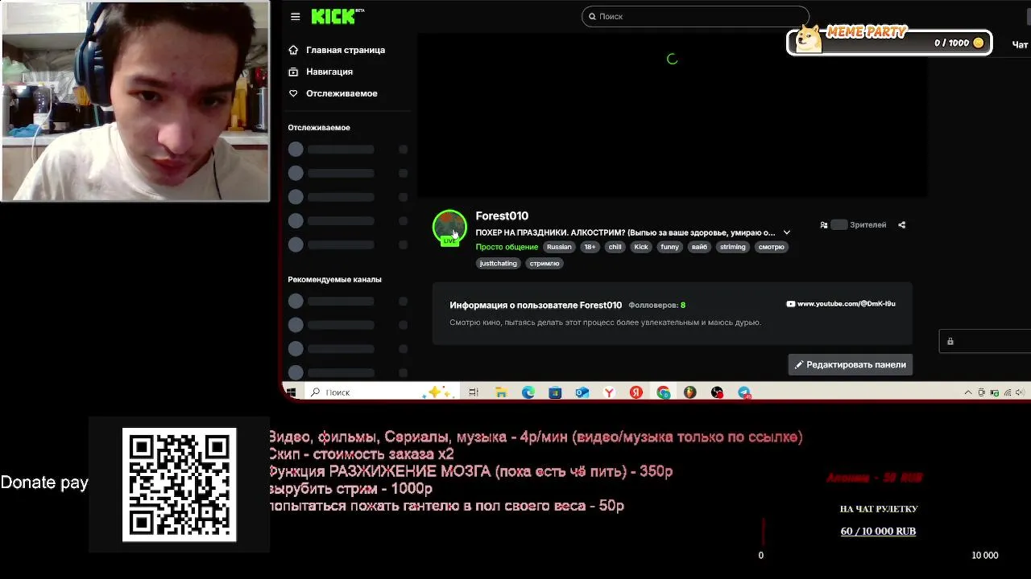The width and height of the screenshot is (1031, 579).
Task: Select the вайб tag
Action: [699, 247]
